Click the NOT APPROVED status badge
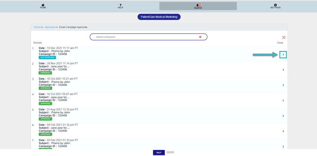This screenshot has width=317, height=156. 47,58
